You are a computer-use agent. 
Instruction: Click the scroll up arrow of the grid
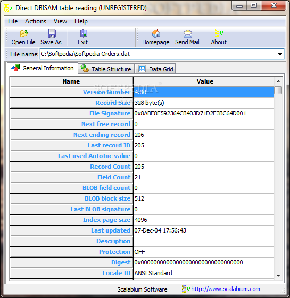click(278, 81)
